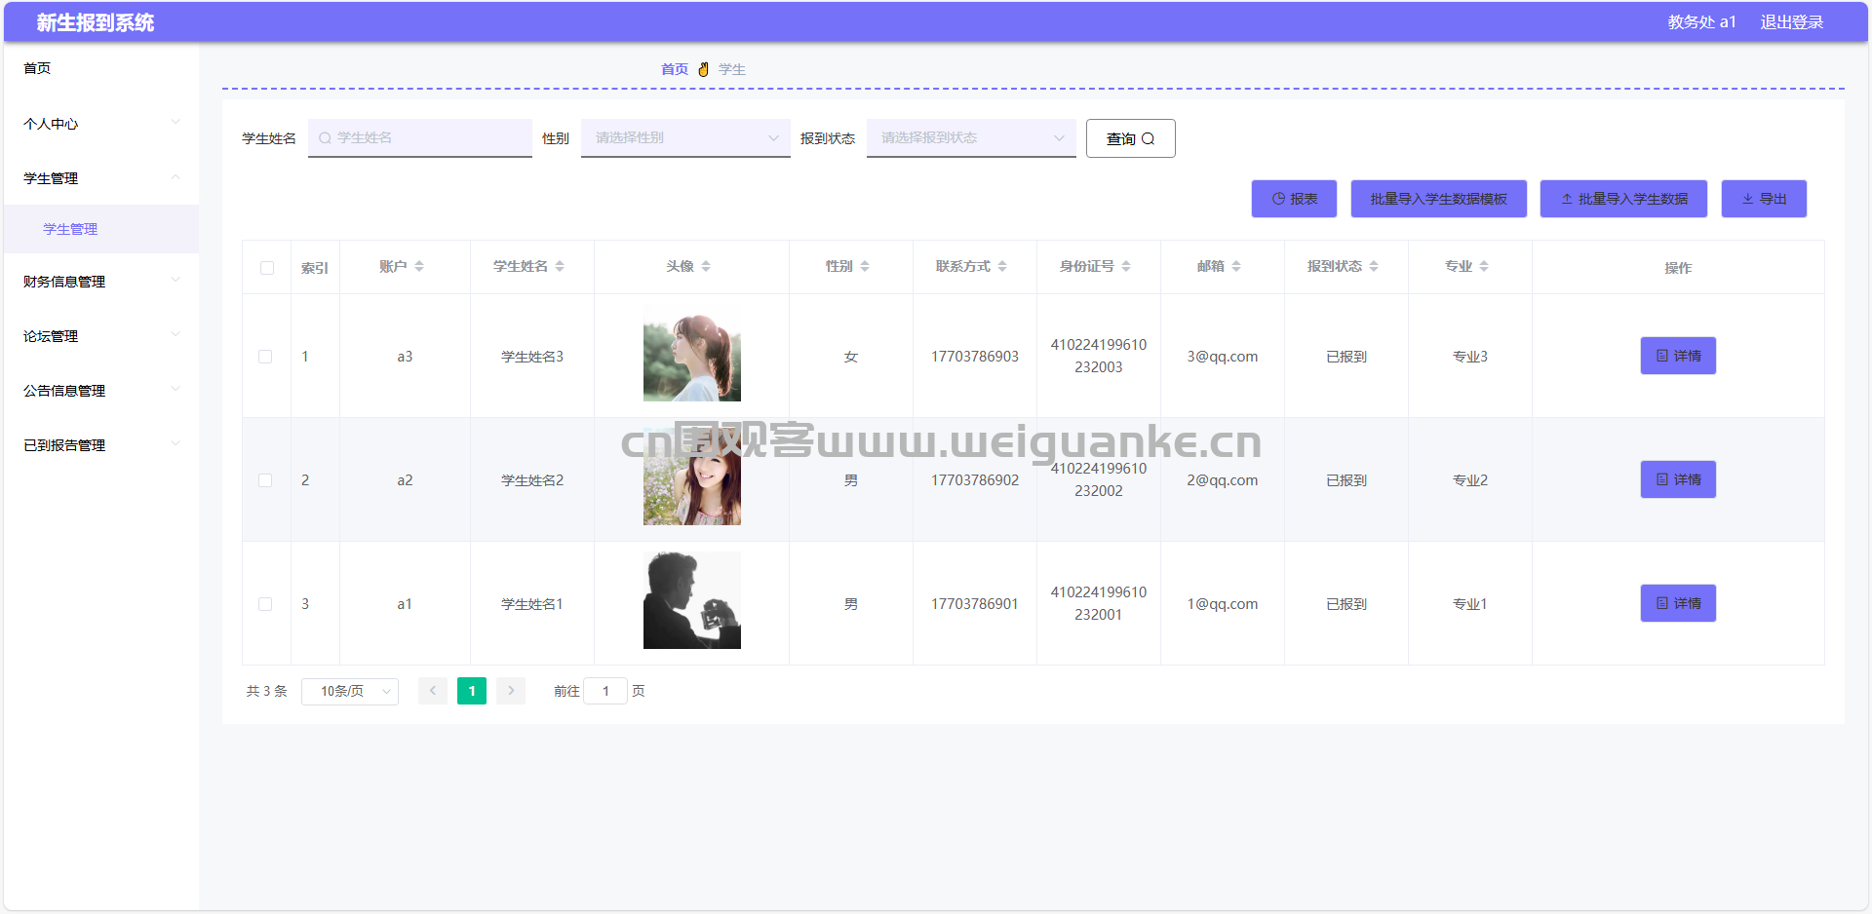Sort the 专业 column with its arrows
The width and height of the screenshot is (1872, 914).
[x=1484, y=266]
